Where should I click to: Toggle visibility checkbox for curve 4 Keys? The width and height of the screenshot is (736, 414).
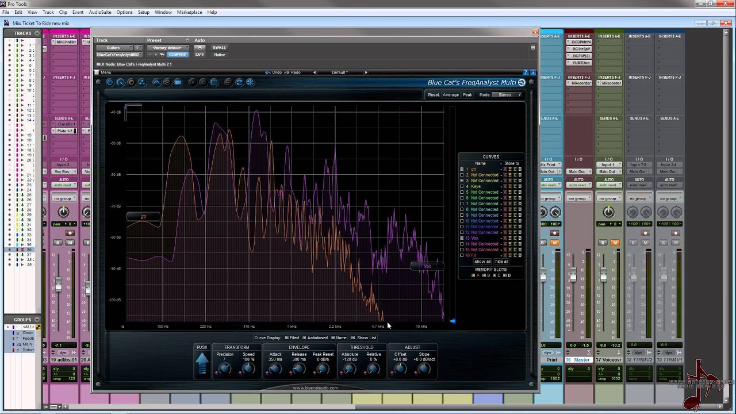tap(462, 186)
